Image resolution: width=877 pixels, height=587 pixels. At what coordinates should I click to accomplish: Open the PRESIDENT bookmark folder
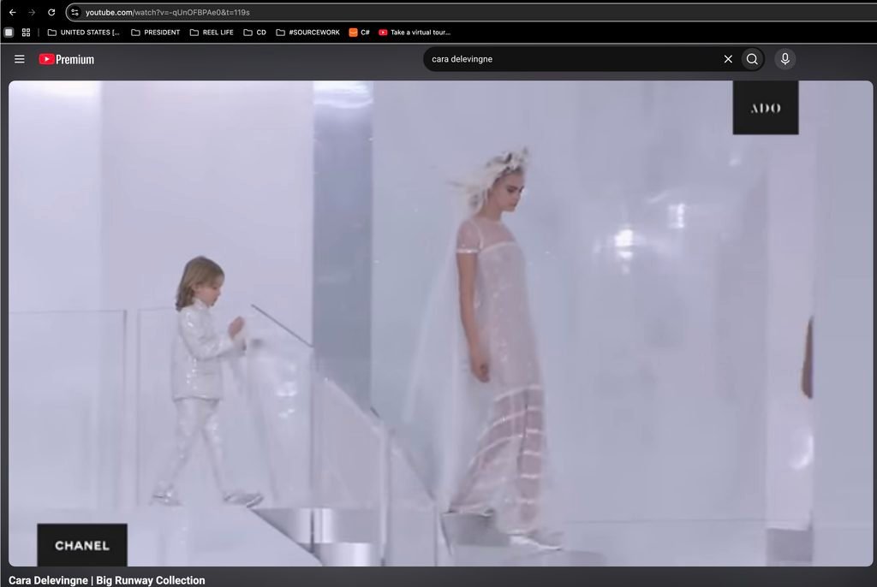pyautogui.click(x=156, y=33)
